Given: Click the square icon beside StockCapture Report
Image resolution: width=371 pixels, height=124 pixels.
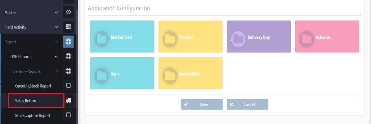Looking at the screenshot, I should 68,115.
